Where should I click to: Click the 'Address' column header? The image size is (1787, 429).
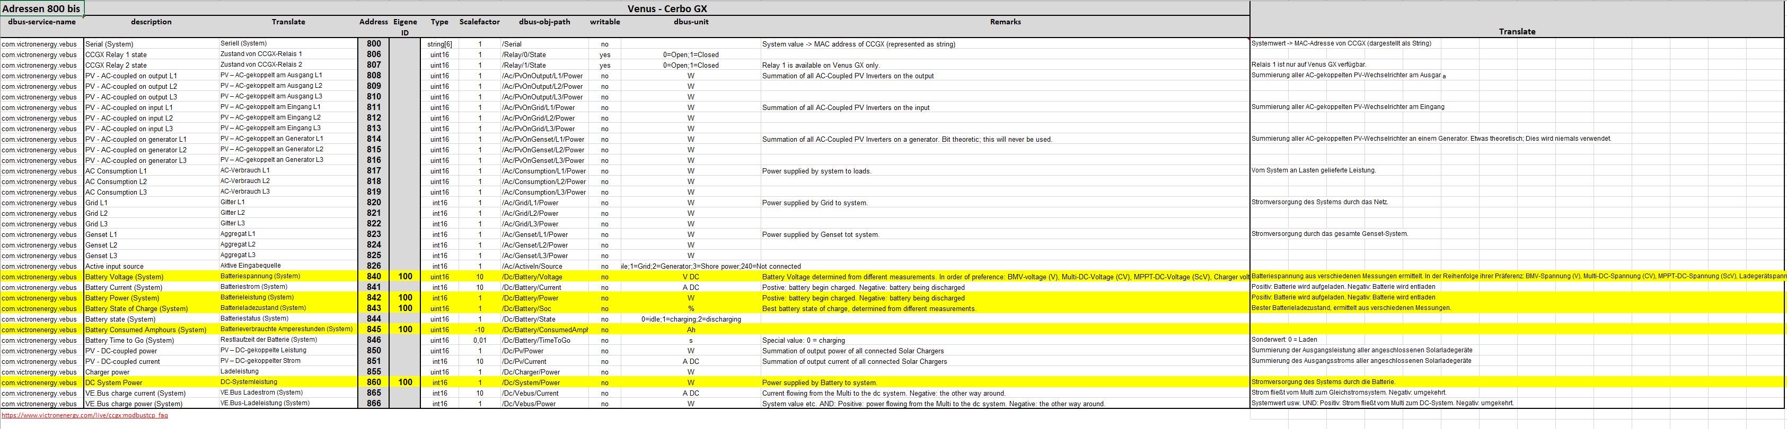pyautogui.click(x=373, y=22)
